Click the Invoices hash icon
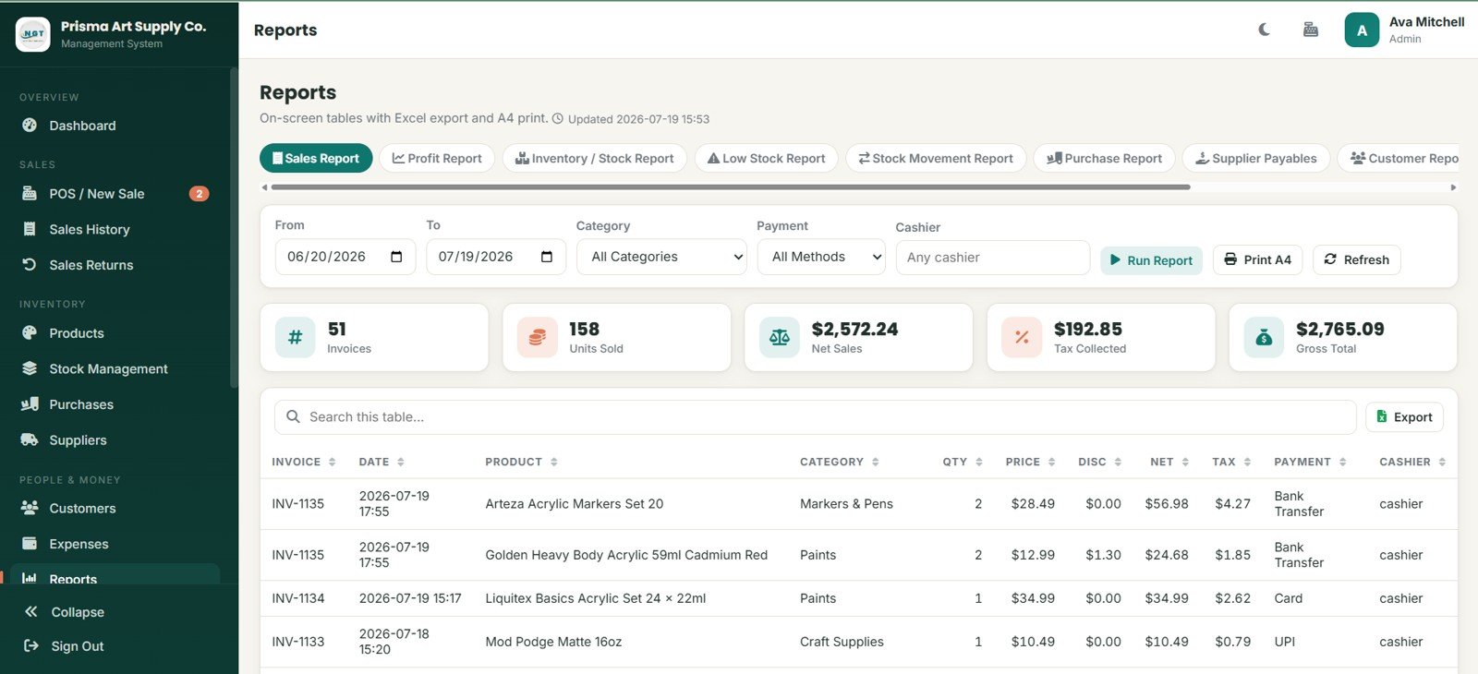The image size is (1478, 674). (296, 338)
